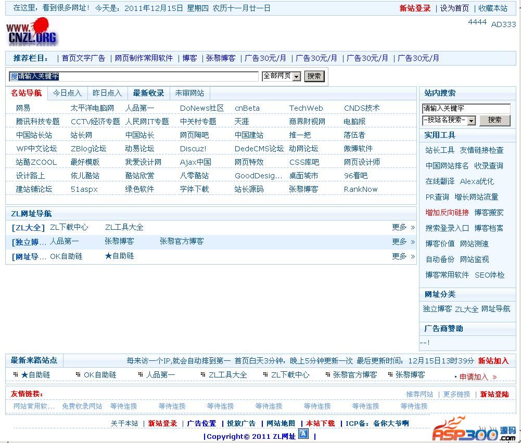Open the CSS库吧 link

pyautogui.click(x=304, y=162)
